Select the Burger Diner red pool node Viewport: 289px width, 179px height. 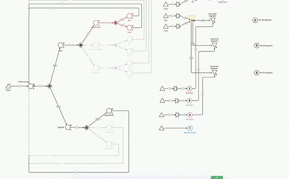[96, 23]
